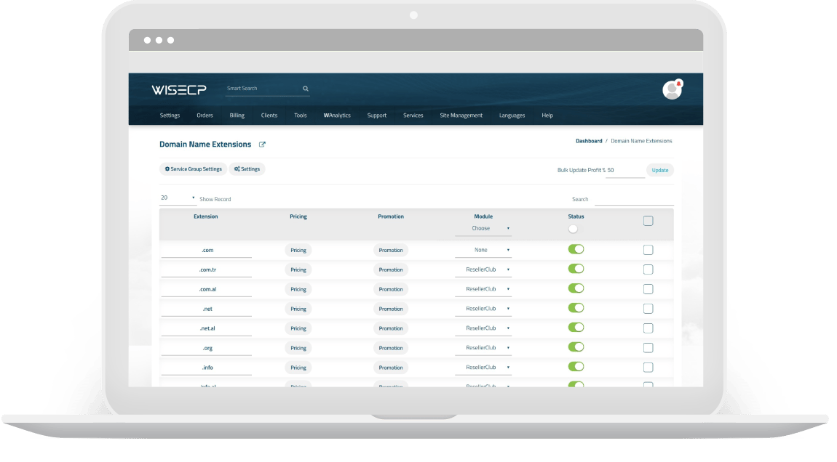Open module dropdown for .net.al row
The image size is (837, 462).
pos(483,328)
